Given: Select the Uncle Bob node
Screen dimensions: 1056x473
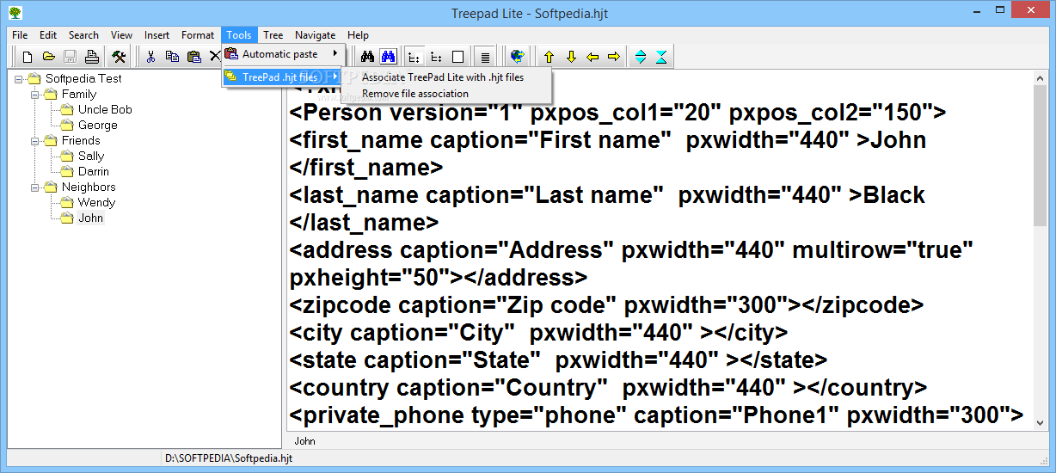Looking at the screenshot, I should 105,109.
